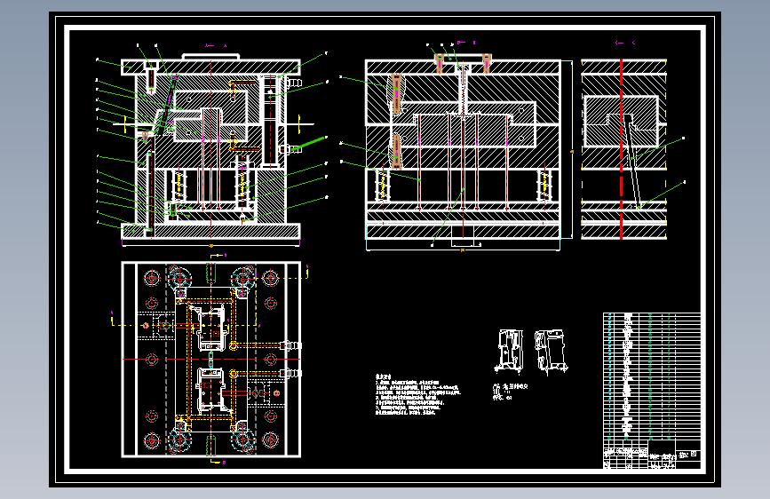Image resolution: width=770 pixels, height=499 pixels.
Task: Click the technical requirements text block
Action: pos(418,394)
